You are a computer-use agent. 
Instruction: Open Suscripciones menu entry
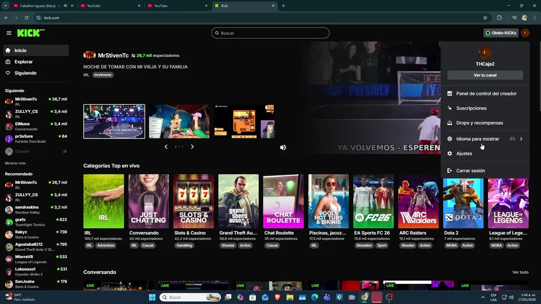[485, 109]
